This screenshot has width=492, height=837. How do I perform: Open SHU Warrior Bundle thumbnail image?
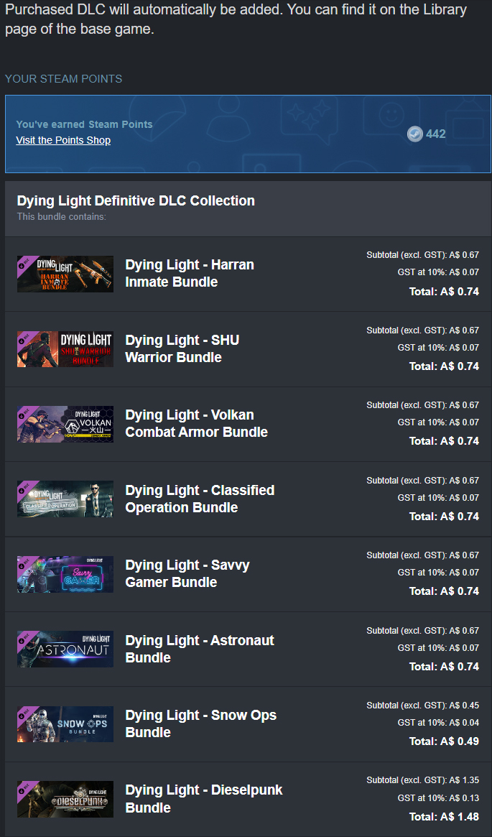[x=65, y=348]
